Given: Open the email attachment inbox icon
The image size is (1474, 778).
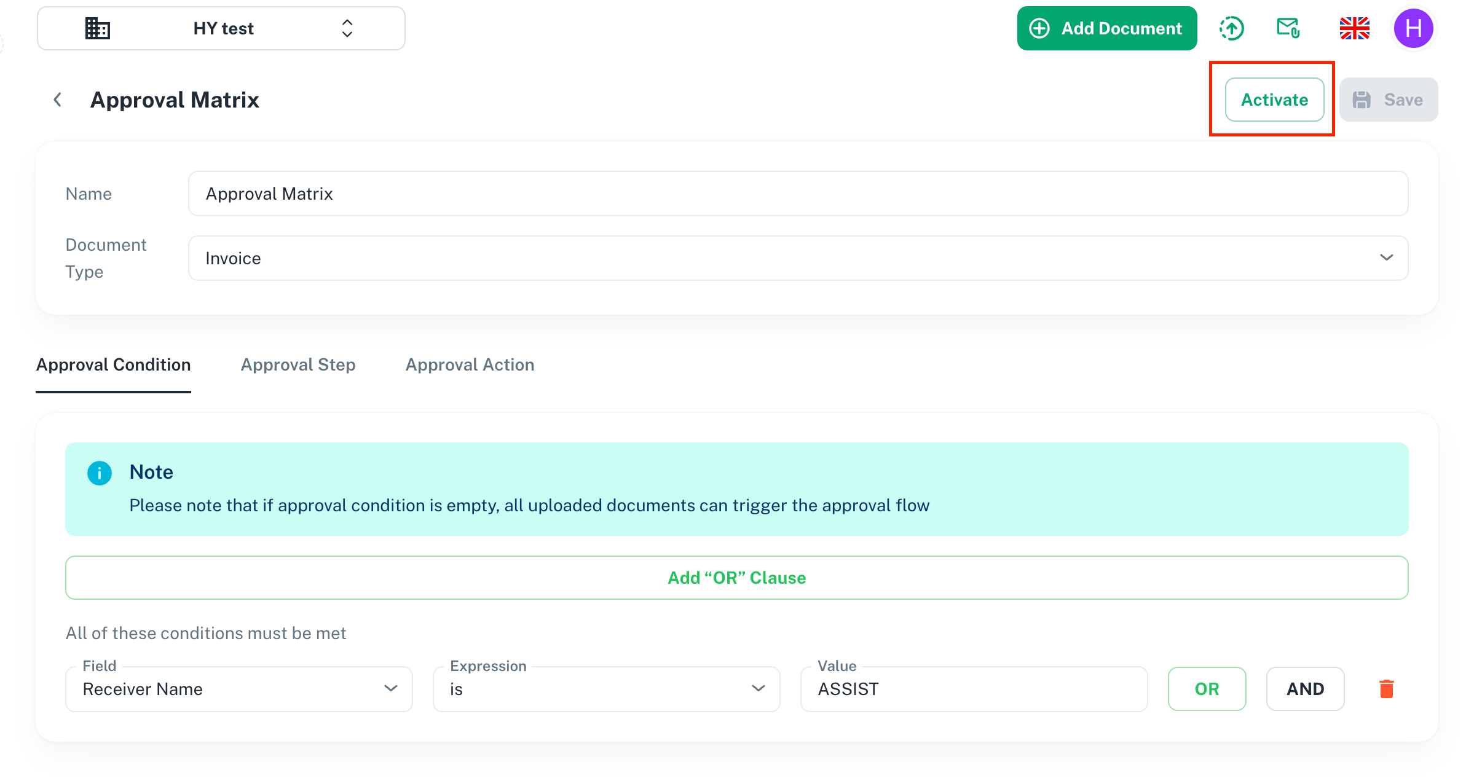Looking at the screenshot, I should point(1288,28).
